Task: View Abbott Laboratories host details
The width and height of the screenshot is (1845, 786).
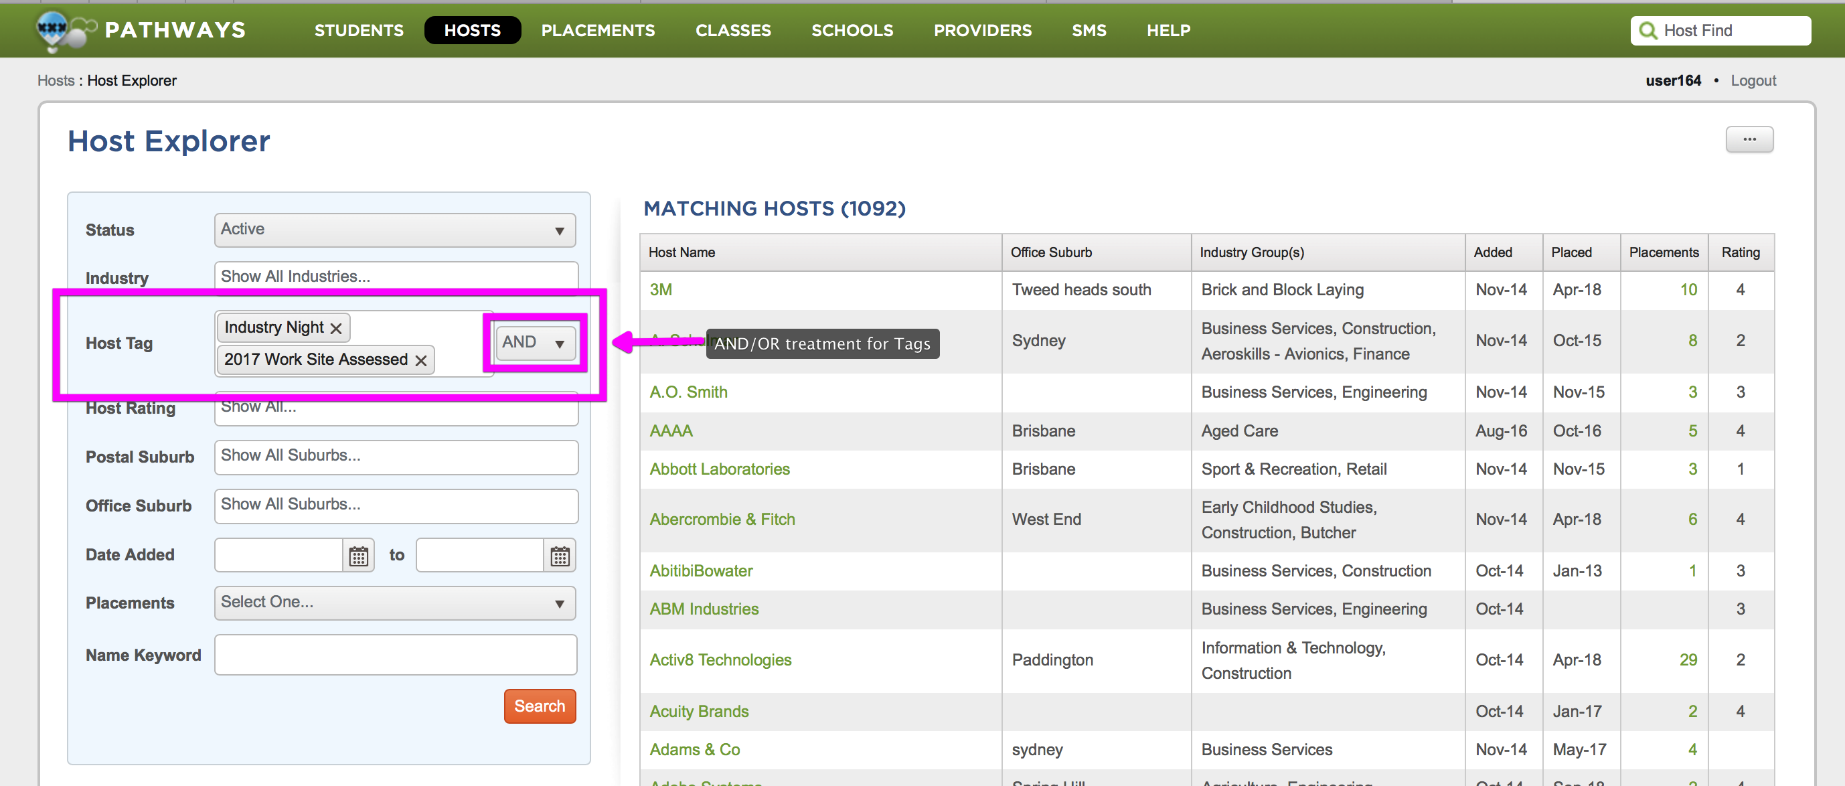Action: click(719, 469)
